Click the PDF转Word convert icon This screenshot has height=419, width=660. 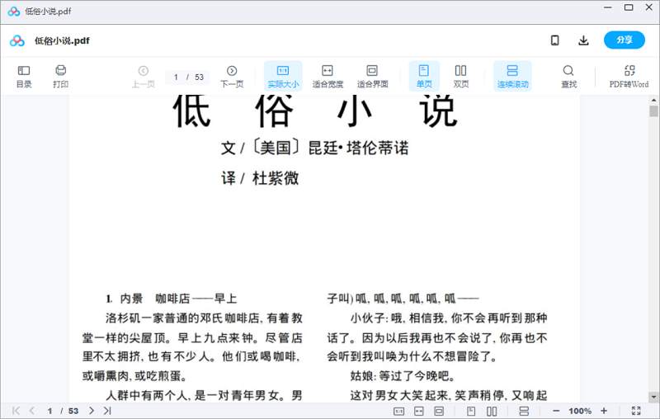(629, 76)
